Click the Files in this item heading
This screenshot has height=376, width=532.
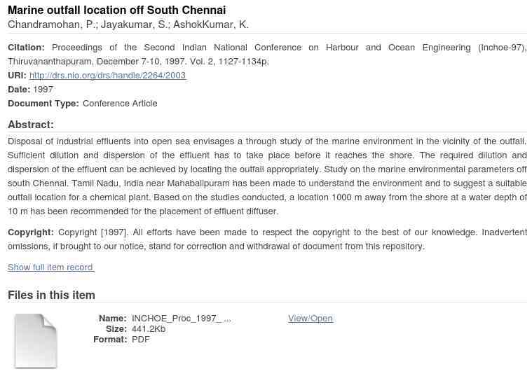coord(51,295)
